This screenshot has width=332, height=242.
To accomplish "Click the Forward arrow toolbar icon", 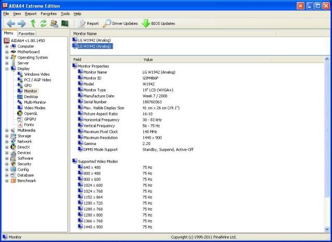I will 22,23.
